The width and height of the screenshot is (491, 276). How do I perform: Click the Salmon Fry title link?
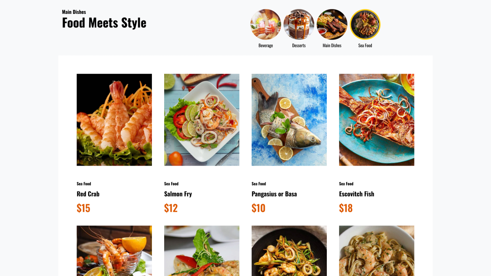178,194
